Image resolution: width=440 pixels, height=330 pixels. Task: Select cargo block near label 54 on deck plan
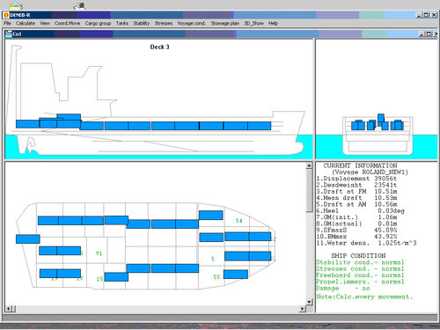tap(211, 215)
